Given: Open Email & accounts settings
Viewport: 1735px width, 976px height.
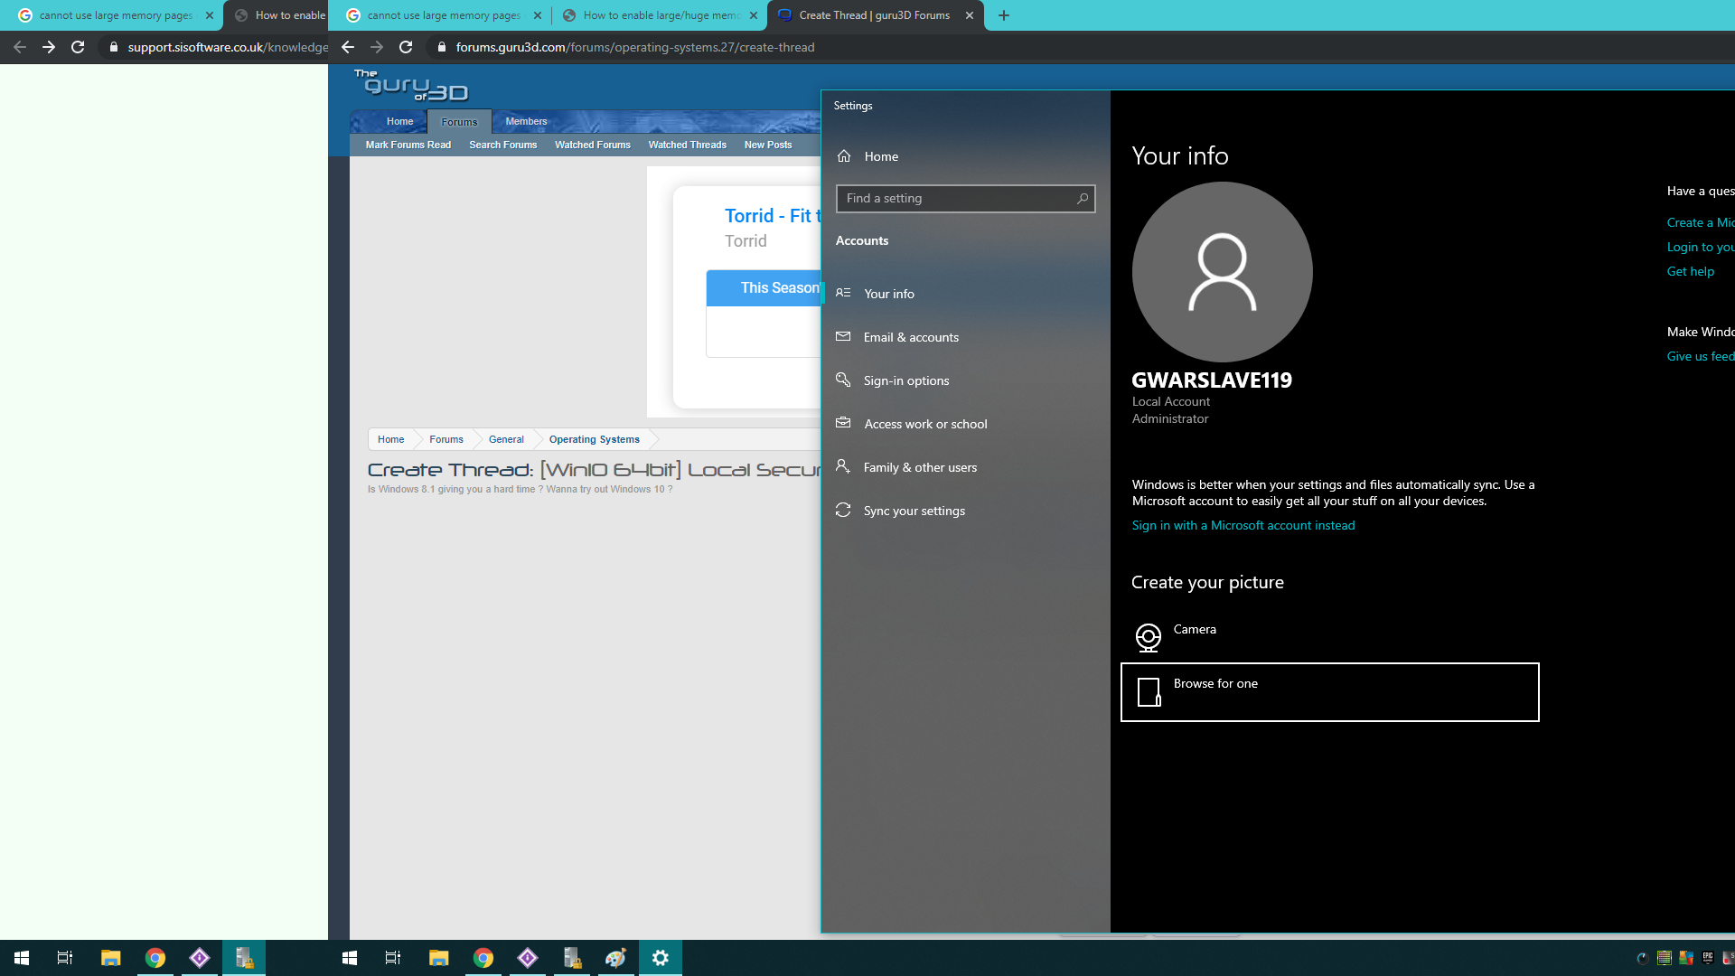Looking at the screenshot, I should pos(965,337).
